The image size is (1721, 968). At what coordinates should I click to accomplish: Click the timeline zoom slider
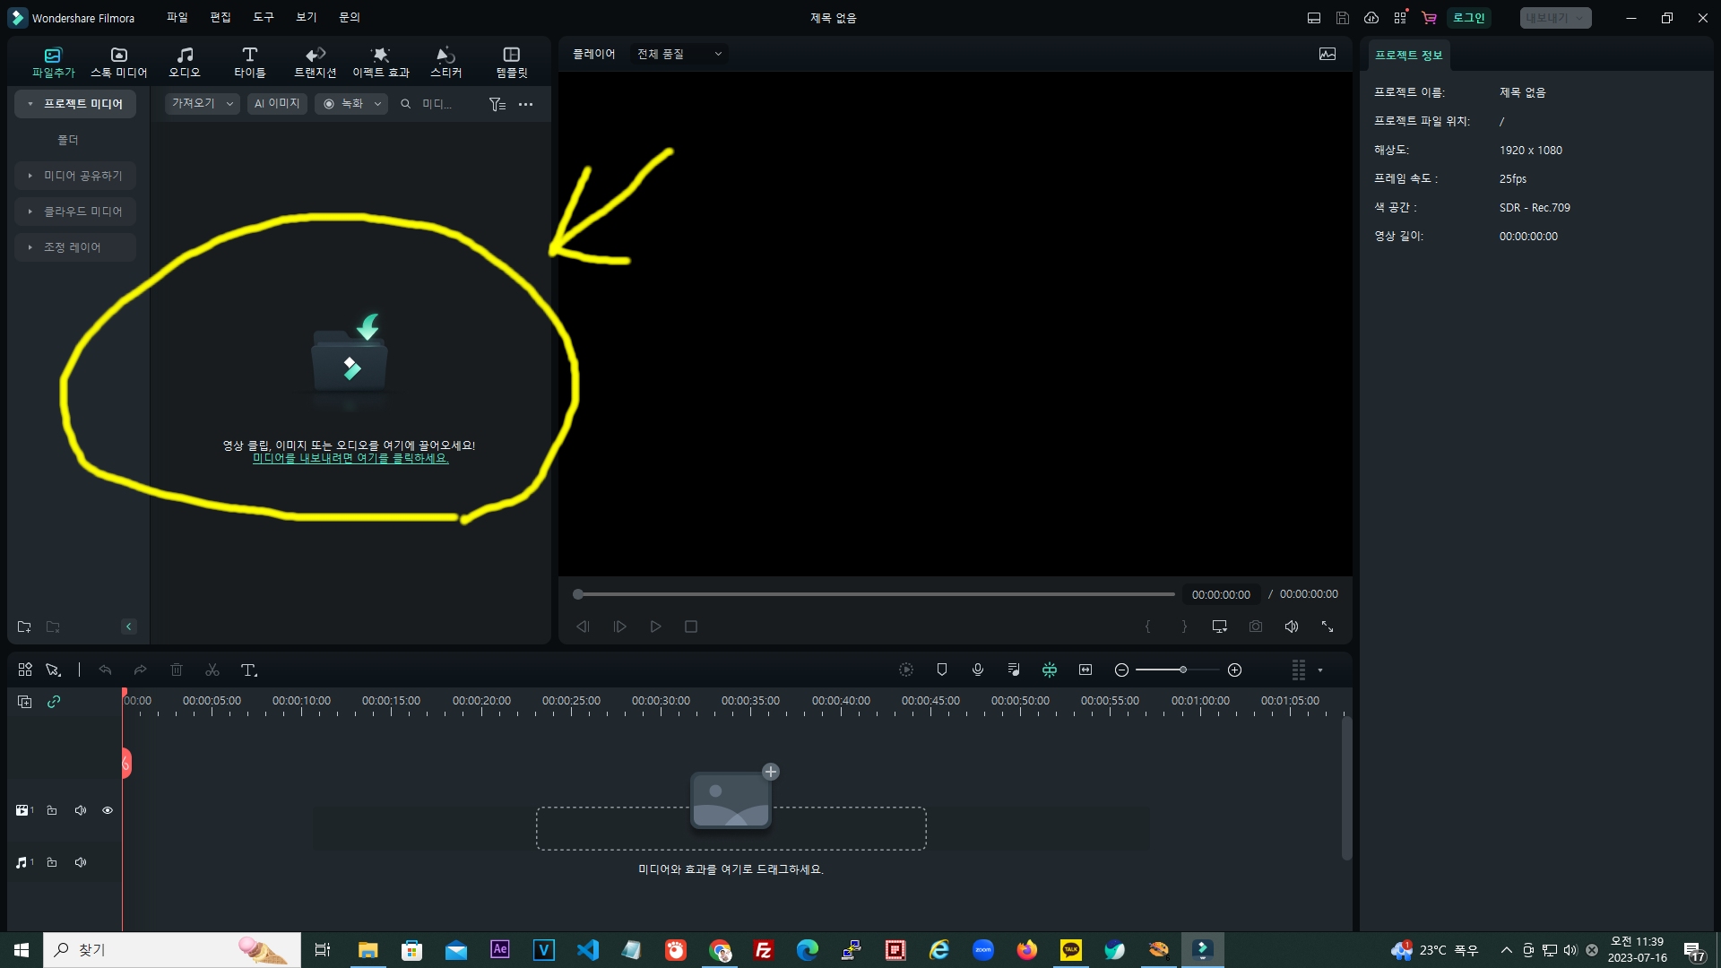click(x=1177, y=670)
